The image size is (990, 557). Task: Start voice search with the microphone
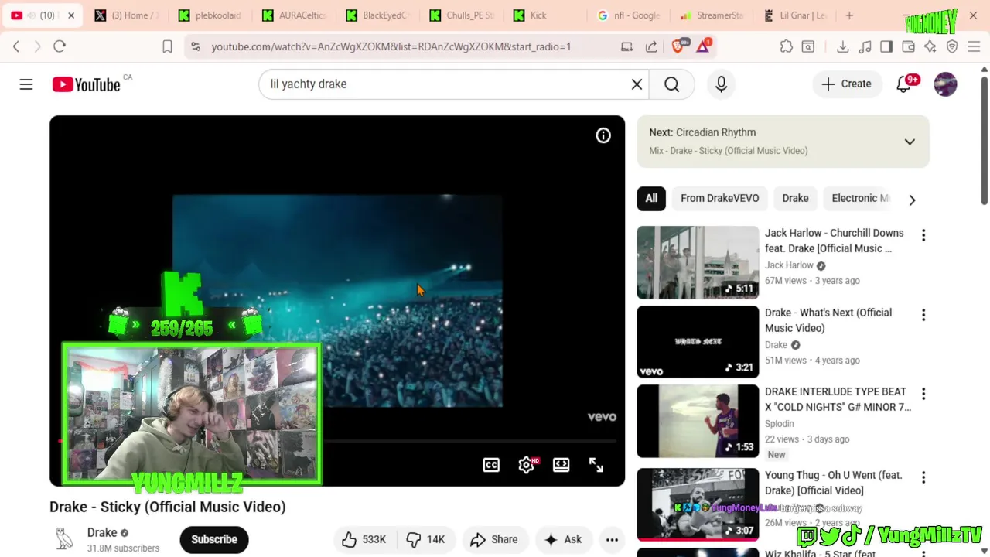tap(721, 84)
